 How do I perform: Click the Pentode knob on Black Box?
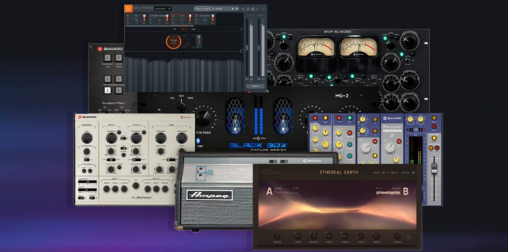click(x=203, y=118)
